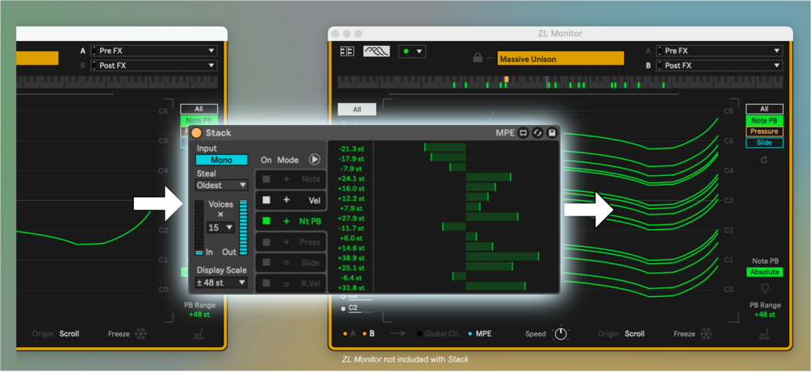811x372 pixels.
Task: Click the +24.1 st offset value
Action: [351, 178]
